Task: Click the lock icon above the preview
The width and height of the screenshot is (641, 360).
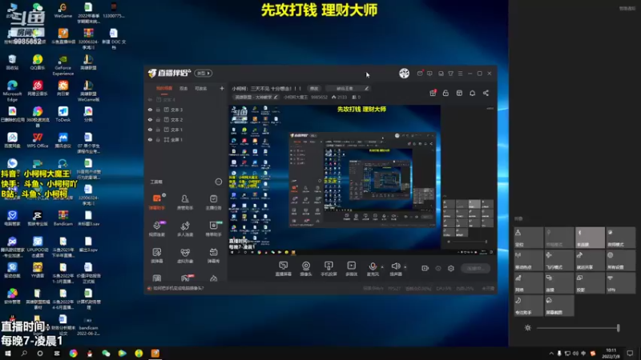Action: point(445,93)
